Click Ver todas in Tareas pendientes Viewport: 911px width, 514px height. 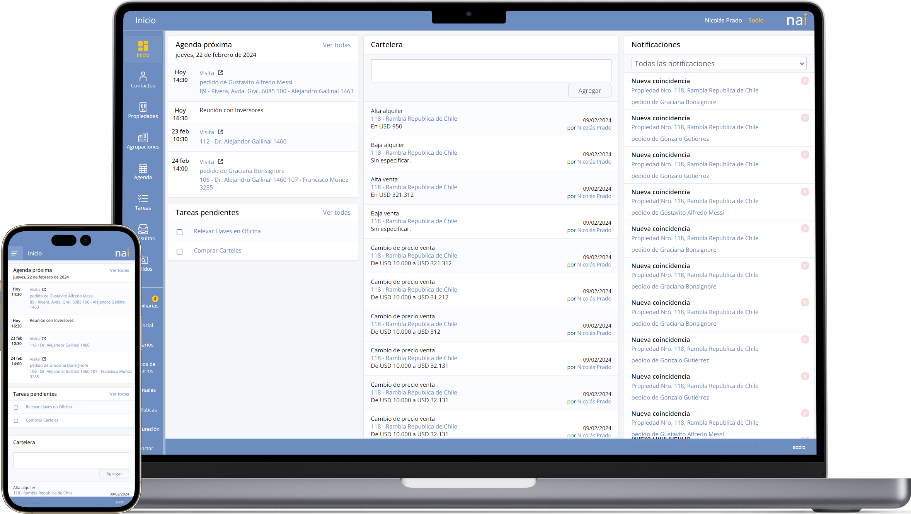pos(336,212)
